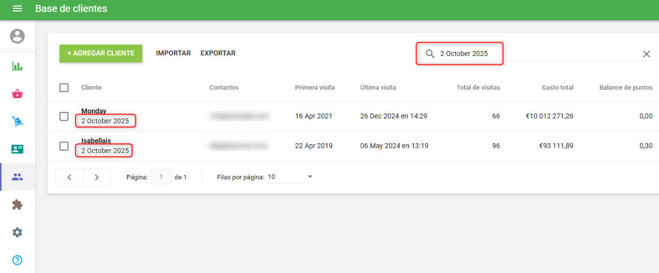Expand the rows per page dropdown

[310, 177]
